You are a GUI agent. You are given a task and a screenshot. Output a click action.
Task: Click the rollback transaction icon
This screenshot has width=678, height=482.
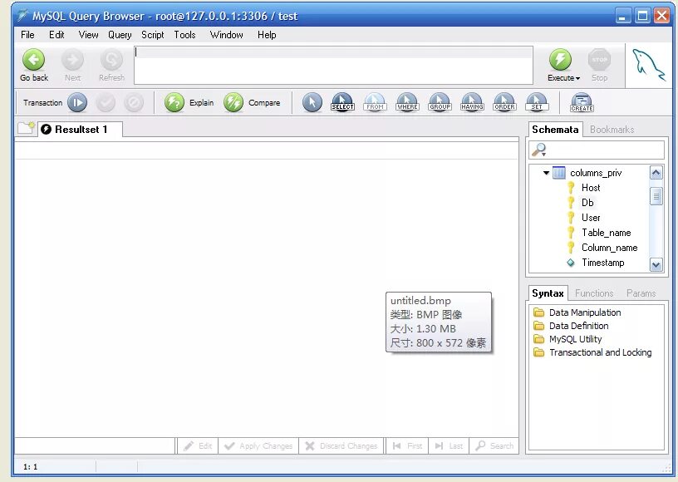coord(134,103)
